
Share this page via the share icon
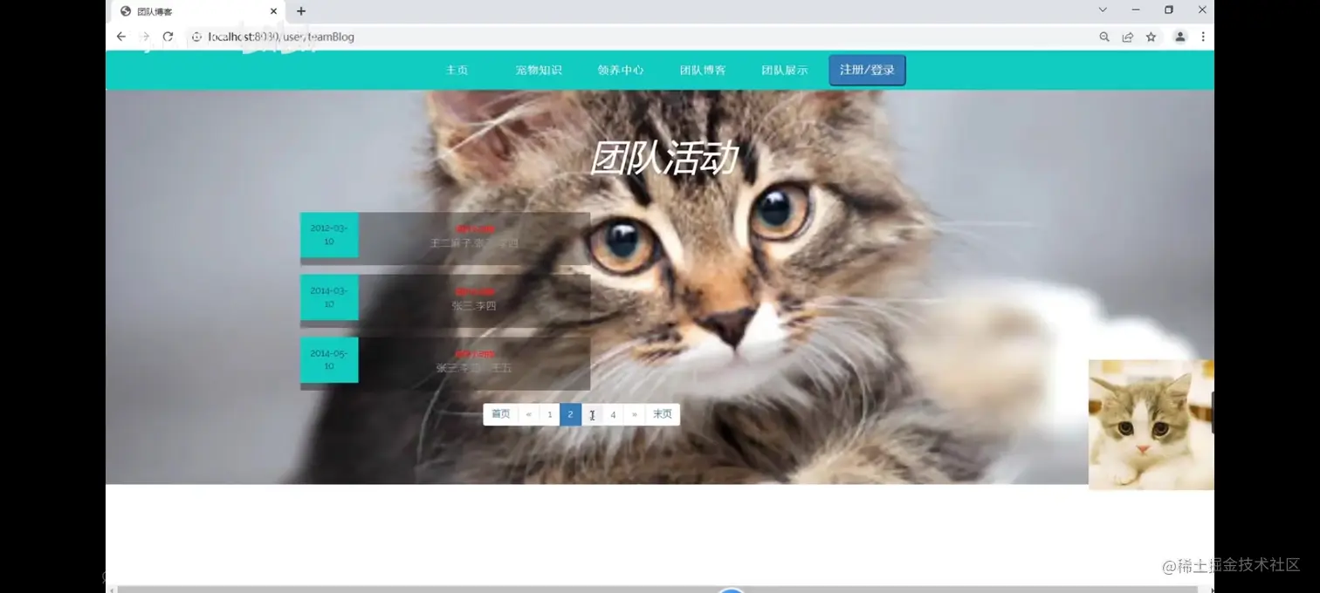pyautogui.click(x=1128, y=37)
